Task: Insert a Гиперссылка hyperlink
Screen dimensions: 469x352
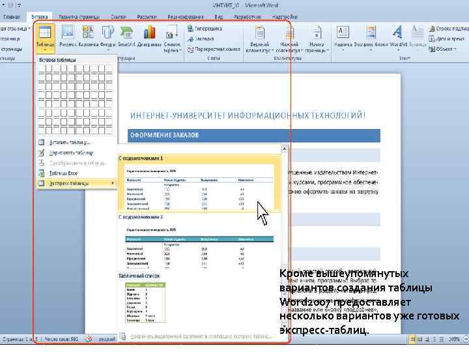Action: (x=205, y=29)
